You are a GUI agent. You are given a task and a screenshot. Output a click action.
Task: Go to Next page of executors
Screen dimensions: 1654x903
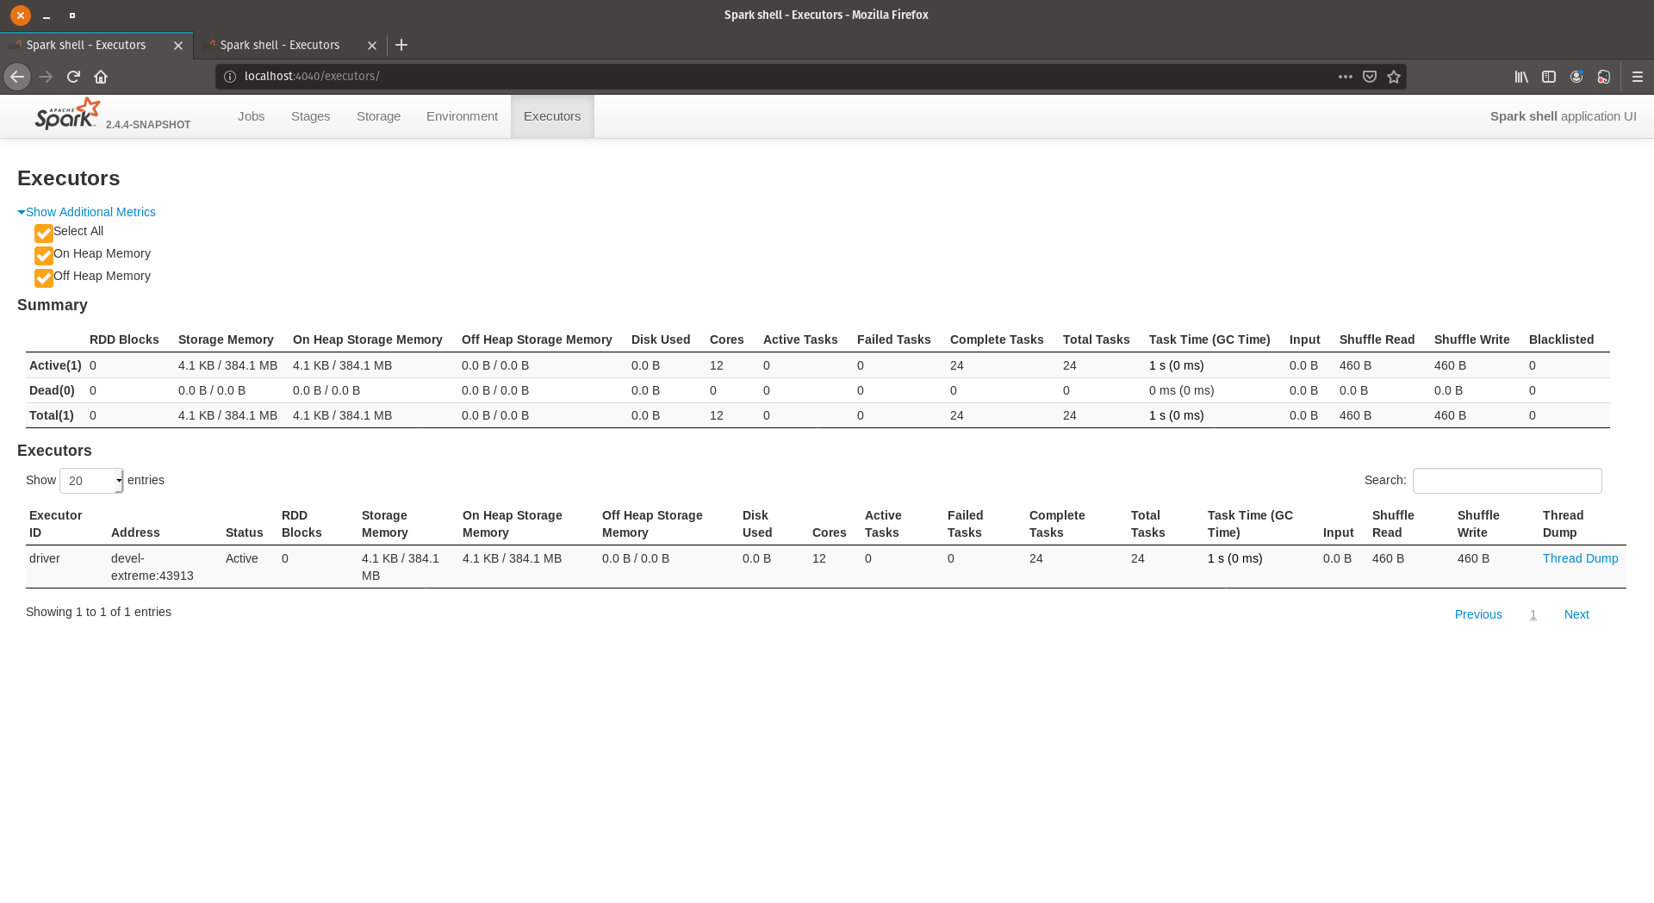point(1576,614)
